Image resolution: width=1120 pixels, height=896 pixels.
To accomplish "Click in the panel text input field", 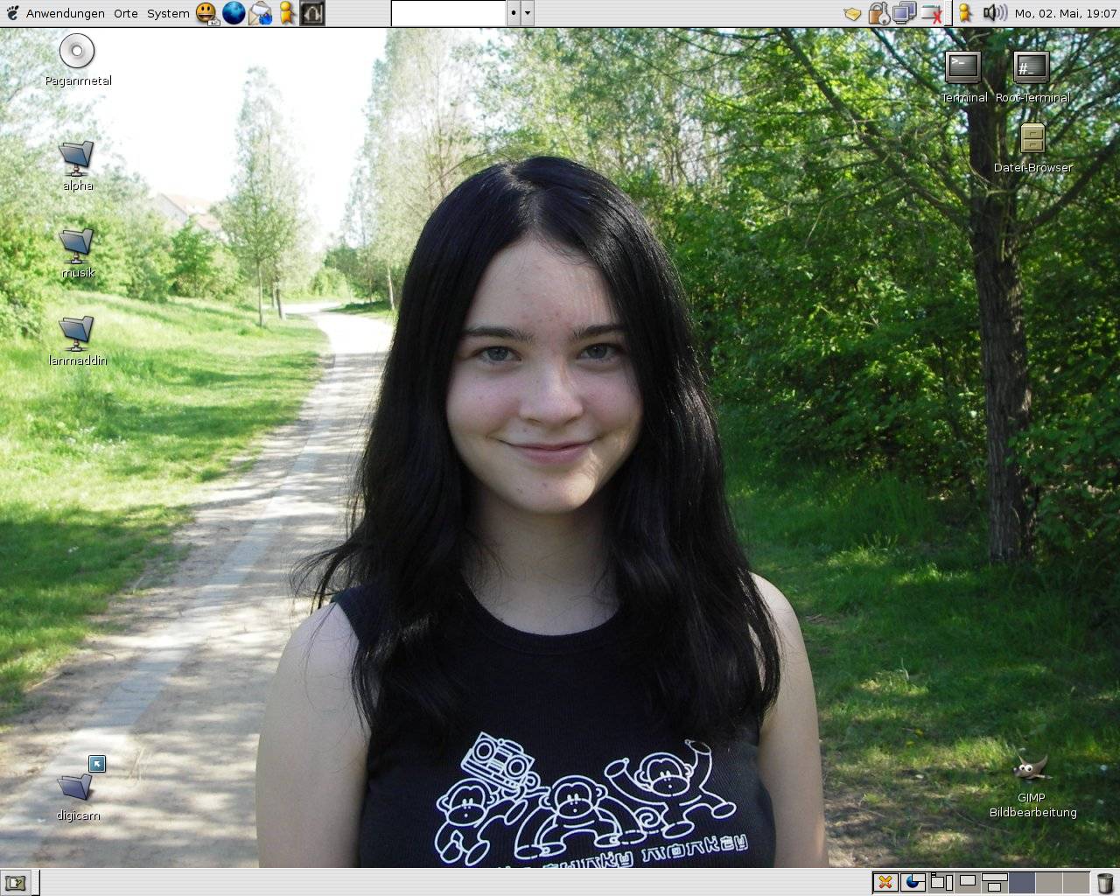I will pos(448,13).
